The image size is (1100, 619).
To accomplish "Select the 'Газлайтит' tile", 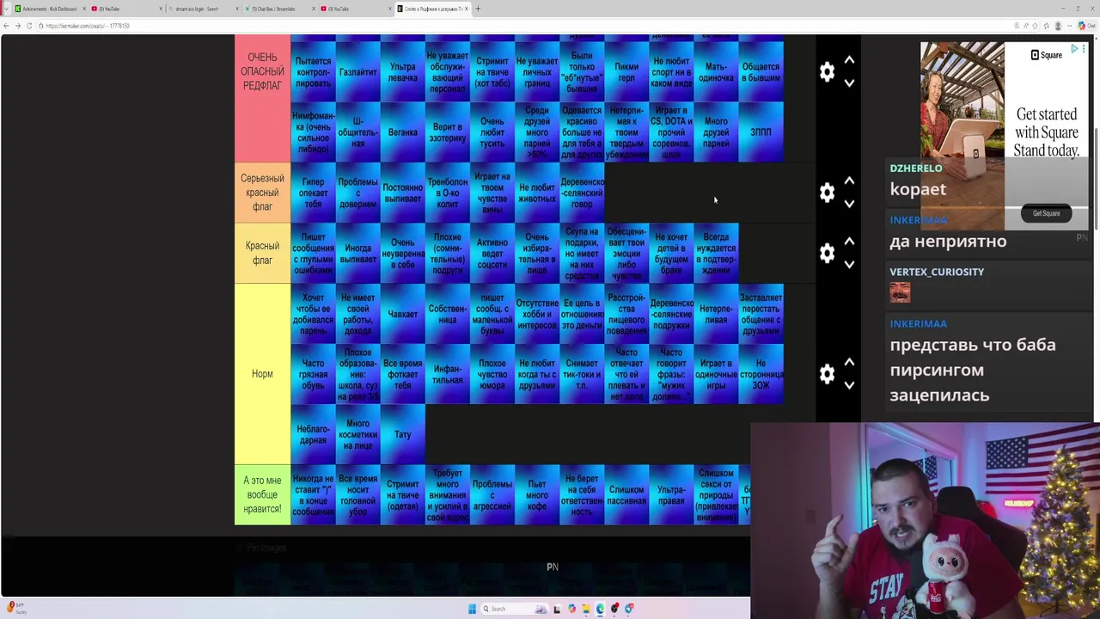I will [357, 72].
